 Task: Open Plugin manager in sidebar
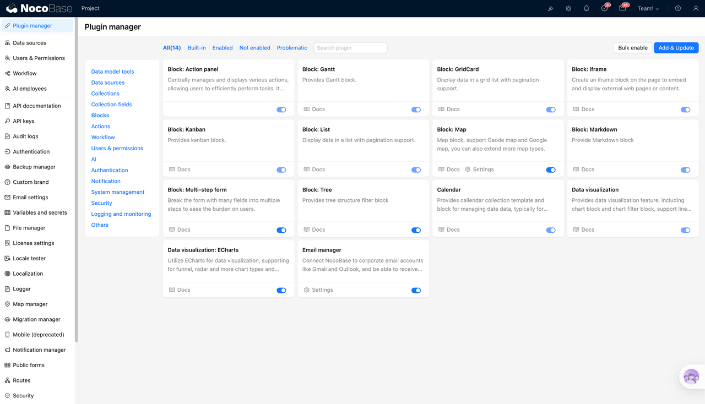pos(37,26)
